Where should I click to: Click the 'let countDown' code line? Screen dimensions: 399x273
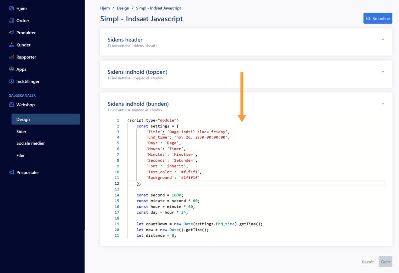click(x=199, y=224)
